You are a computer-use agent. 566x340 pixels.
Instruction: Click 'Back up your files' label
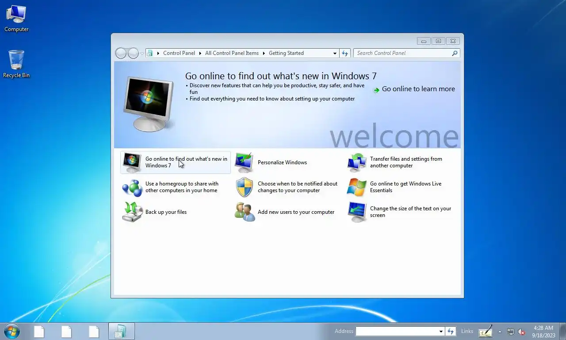(166, 212)
